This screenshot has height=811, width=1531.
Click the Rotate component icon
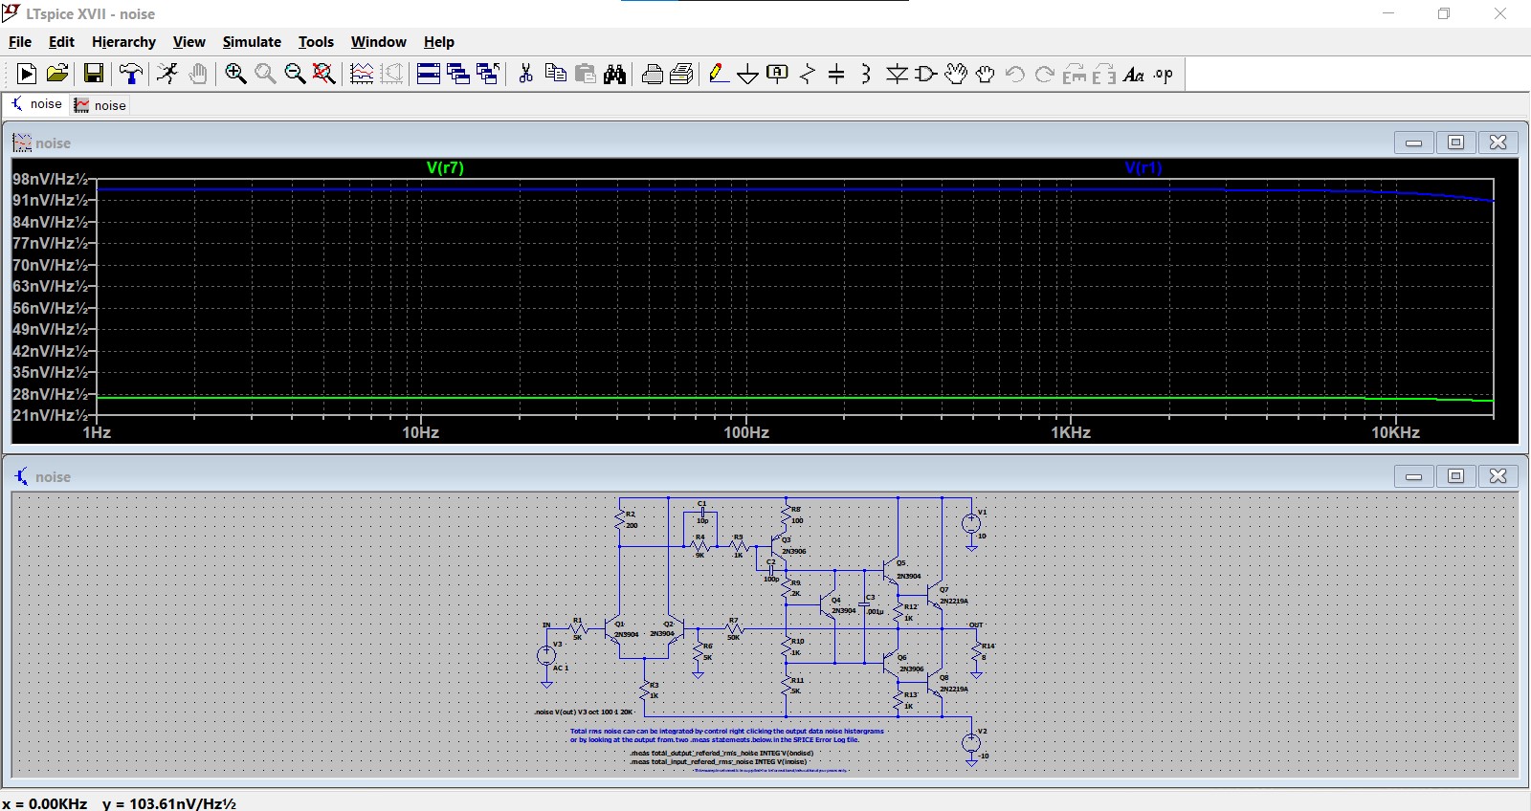(1075, 74)
